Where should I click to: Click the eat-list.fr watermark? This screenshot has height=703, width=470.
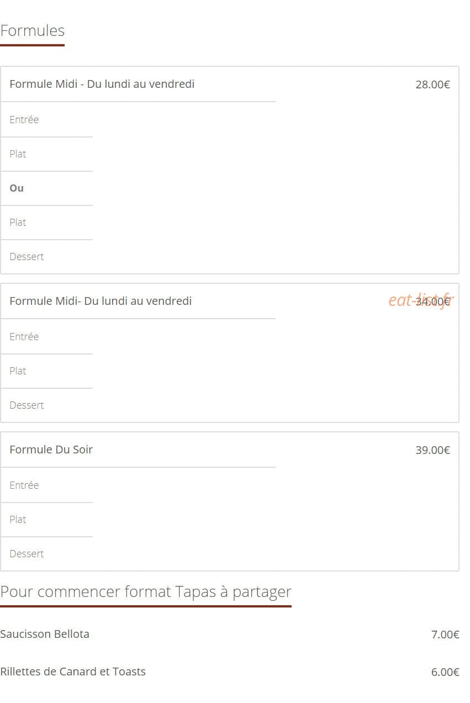(x=421, y=300)
